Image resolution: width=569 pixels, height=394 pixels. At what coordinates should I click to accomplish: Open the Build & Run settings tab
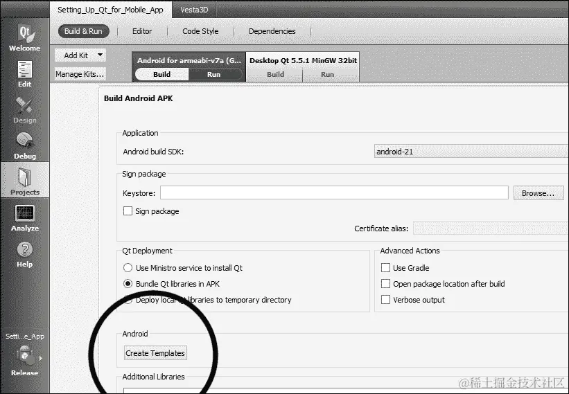[x=83, y=31]
